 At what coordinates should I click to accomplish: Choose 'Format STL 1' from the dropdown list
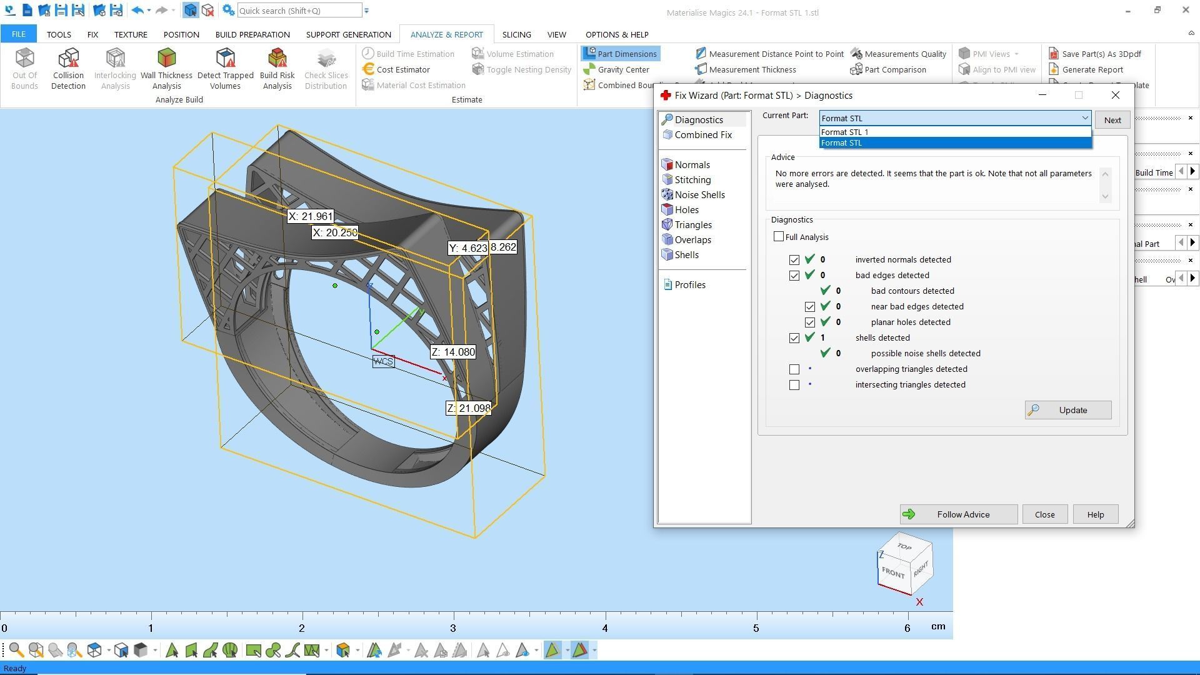coord(956,132)
